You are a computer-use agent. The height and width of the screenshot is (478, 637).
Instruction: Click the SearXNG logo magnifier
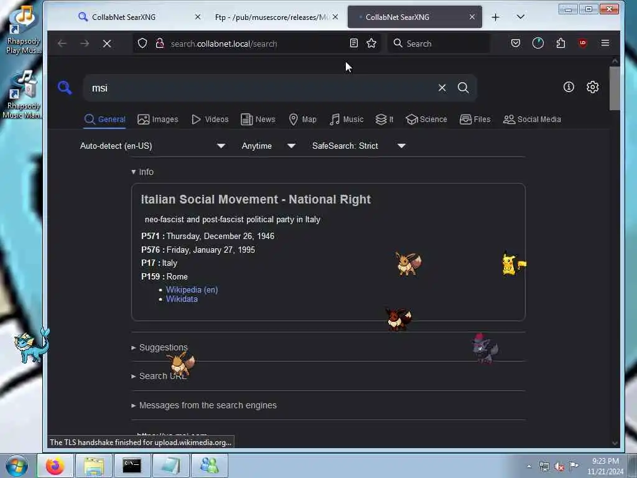pyautogui.click(x=65, y=87)
